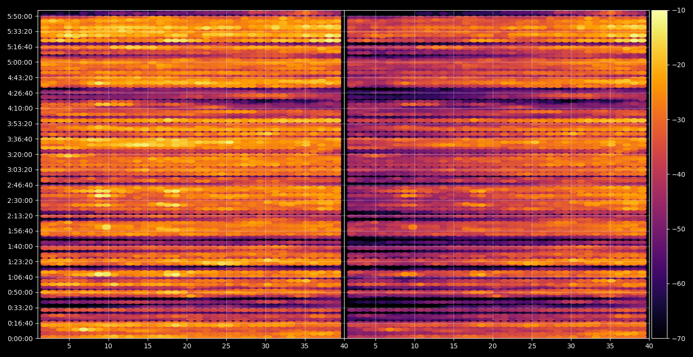Select x-axis label 20 under right heatmap
The width and height of the screenshot is (693, 357).
[493, 346]
